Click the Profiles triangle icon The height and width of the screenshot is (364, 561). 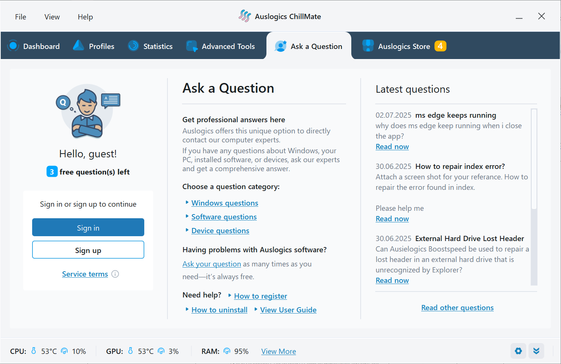[x=78, y=45]
